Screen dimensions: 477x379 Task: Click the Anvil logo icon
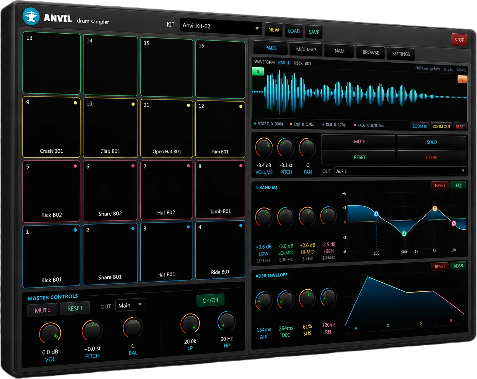31,16
